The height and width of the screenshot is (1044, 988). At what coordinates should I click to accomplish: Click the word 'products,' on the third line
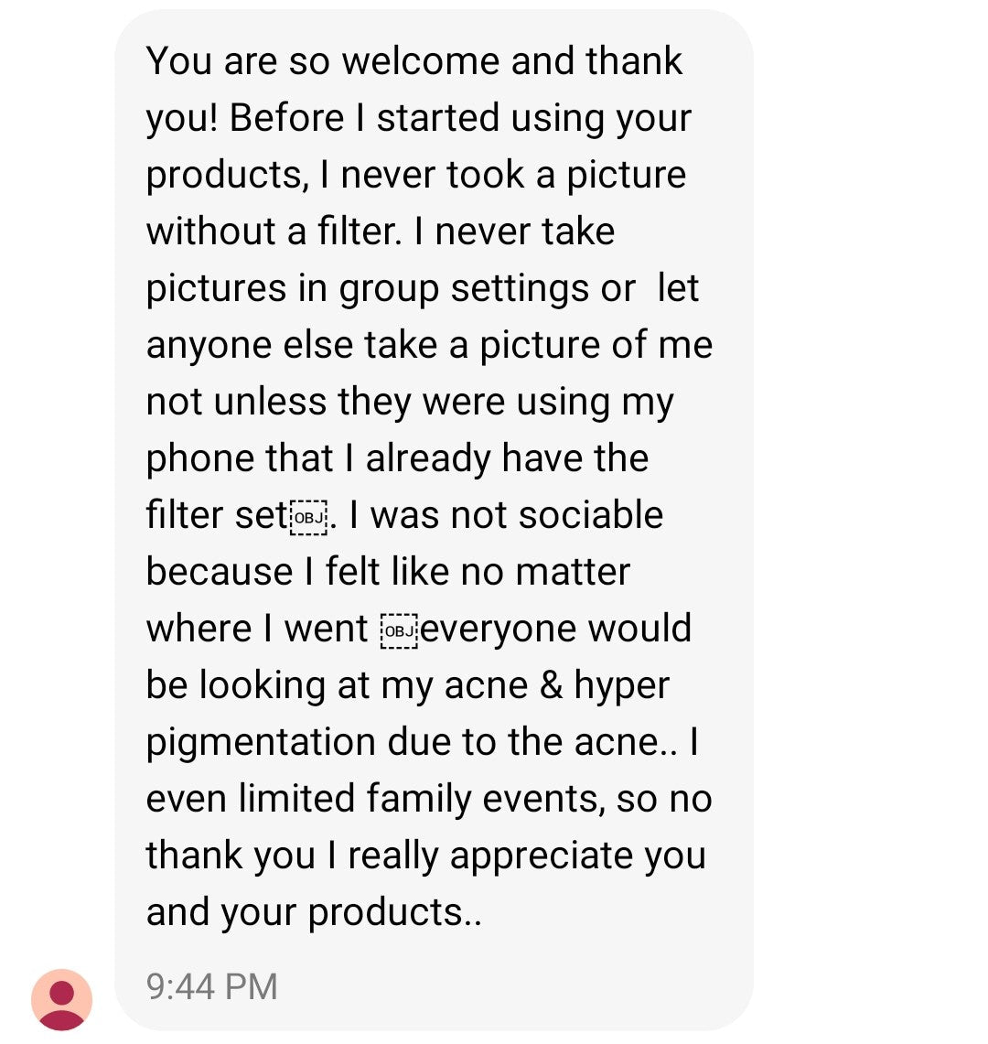(228, 176)
